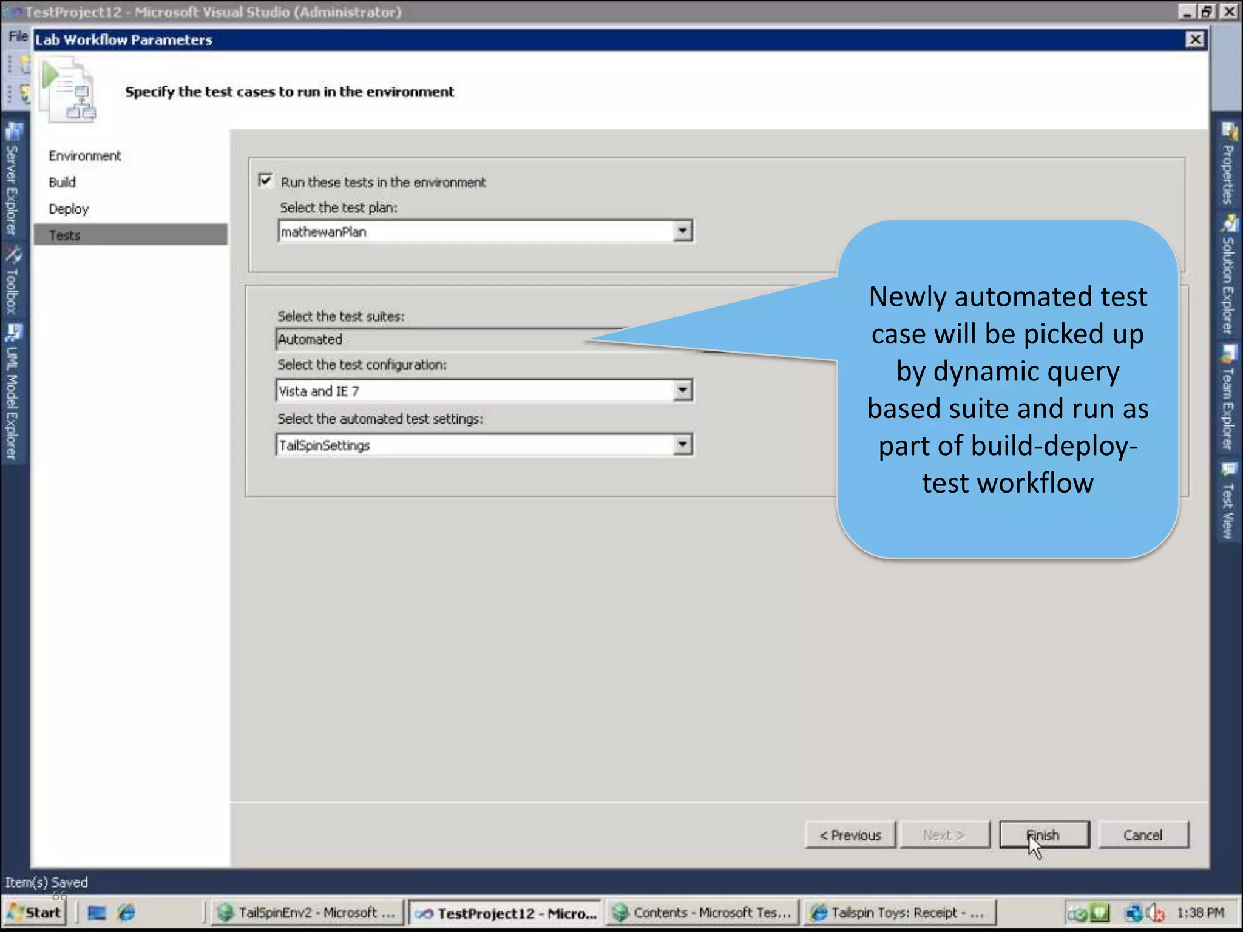This screenshot has width=1243, height=932.
Task: Go back with the Previous button
Action: pyautogui.click(x=850, y=835)
